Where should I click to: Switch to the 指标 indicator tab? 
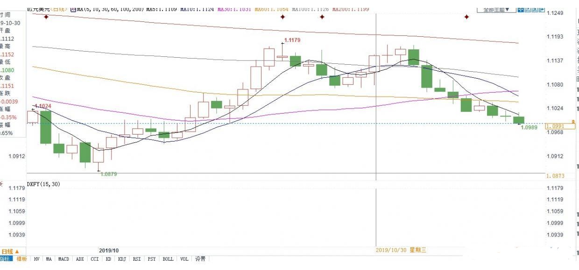[6, 259]
